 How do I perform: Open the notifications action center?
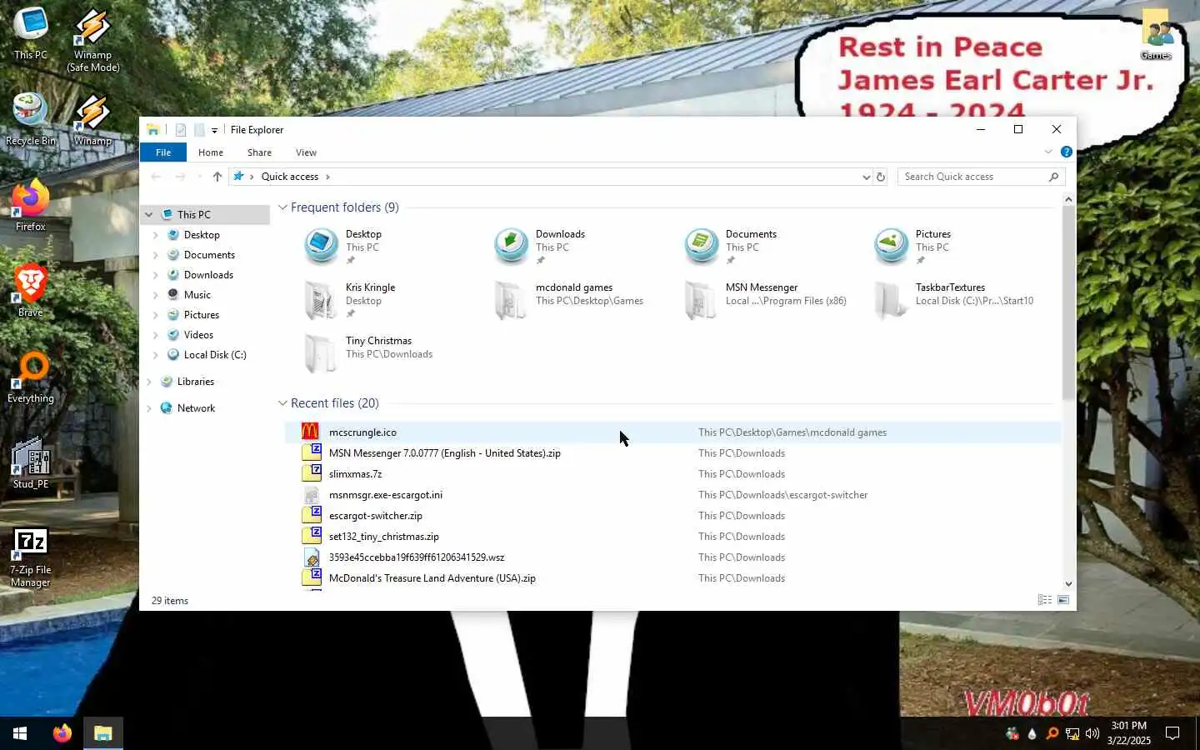coord(1172,733)
